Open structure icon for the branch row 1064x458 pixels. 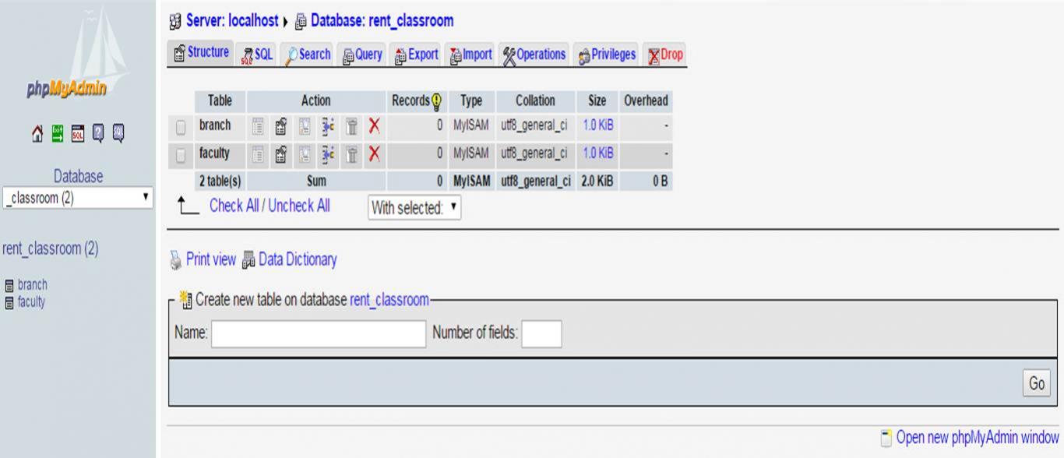pyautogui.click(x=281, y=125)
